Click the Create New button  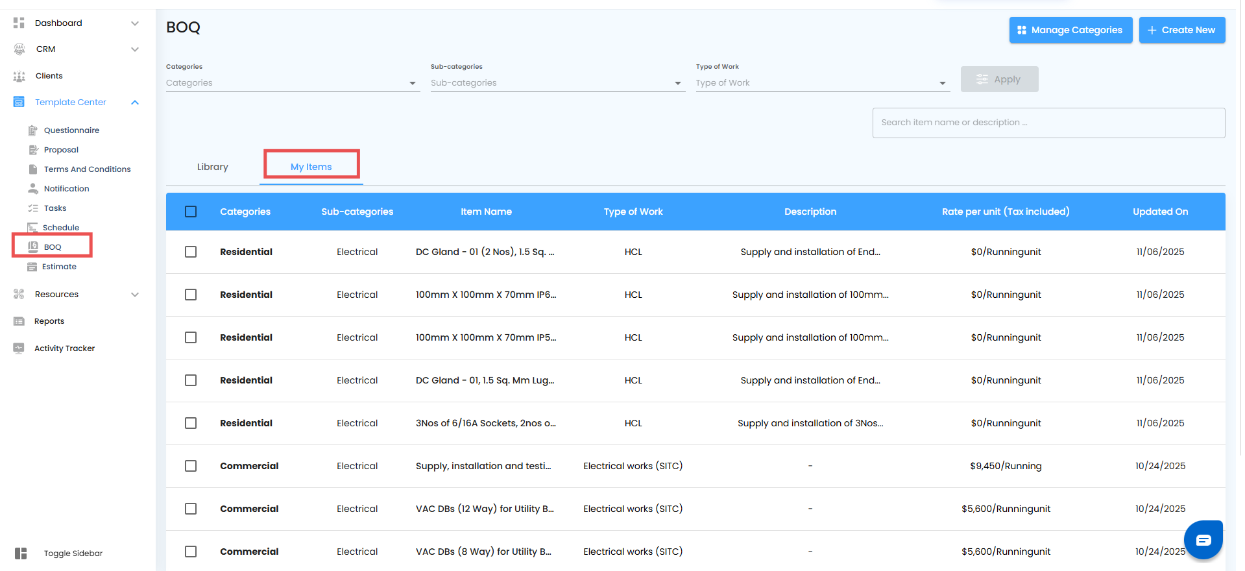(1181, 30)
